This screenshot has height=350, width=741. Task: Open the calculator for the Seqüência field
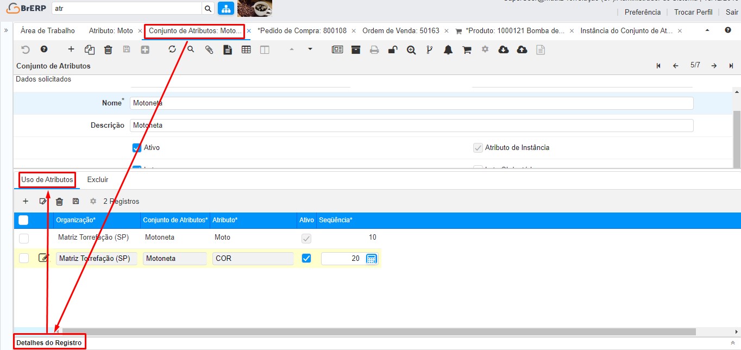click(x=371, y=259)
